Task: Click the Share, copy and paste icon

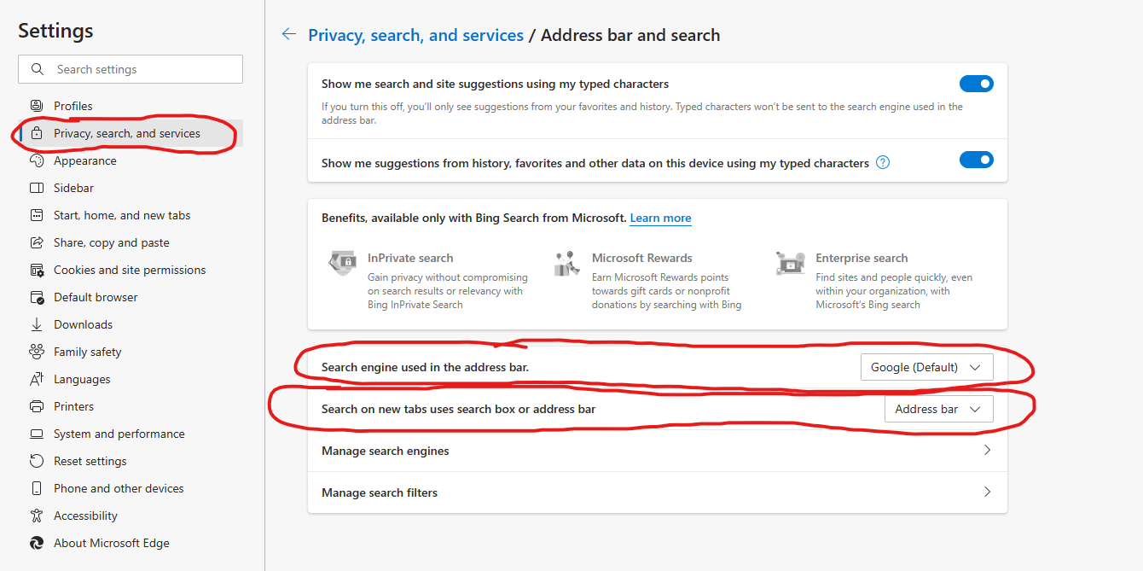Action: (37, 242)
